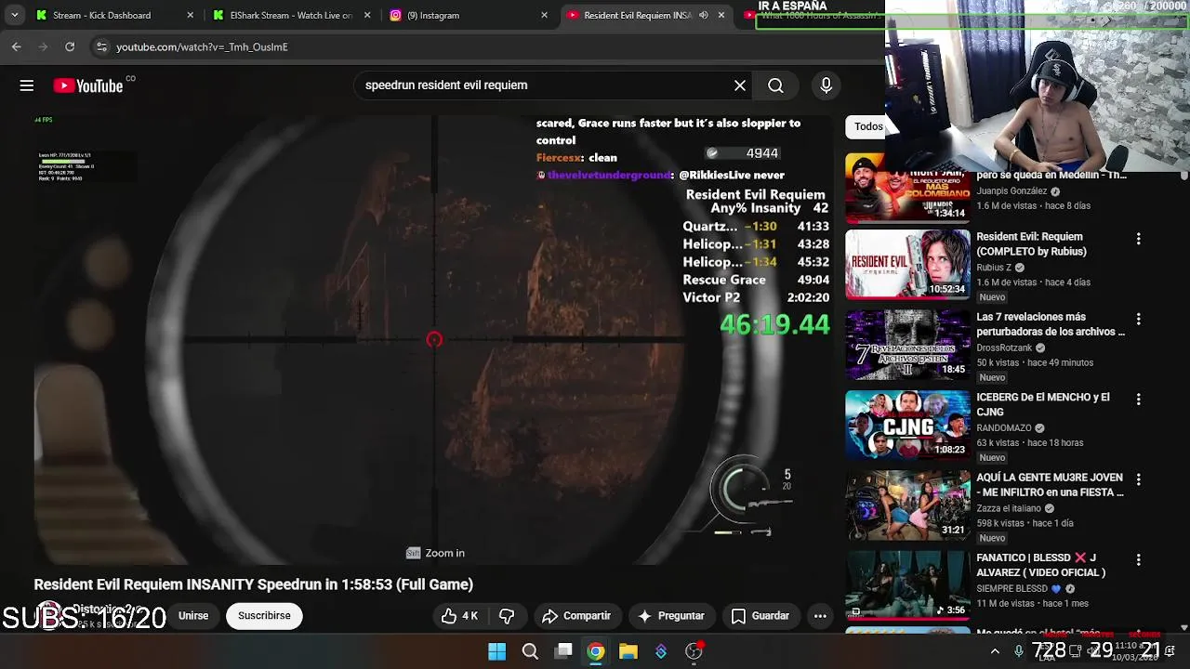1190x669 pixels.
Task: Select the Todos filter chip
Action: tap(868, 126)
